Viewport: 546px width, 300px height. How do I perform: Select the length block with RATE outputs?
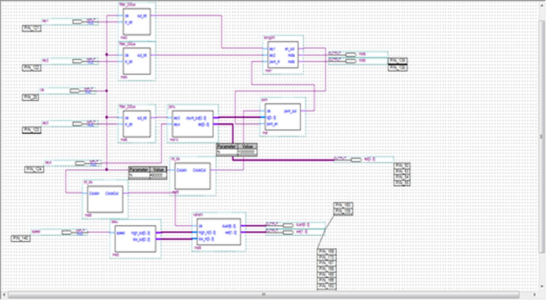[x=282, y=55]
